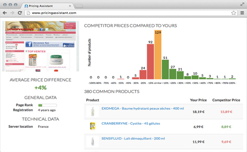Click the green 51 bar at +10%

pyautogui.click(x=165, y=70)
